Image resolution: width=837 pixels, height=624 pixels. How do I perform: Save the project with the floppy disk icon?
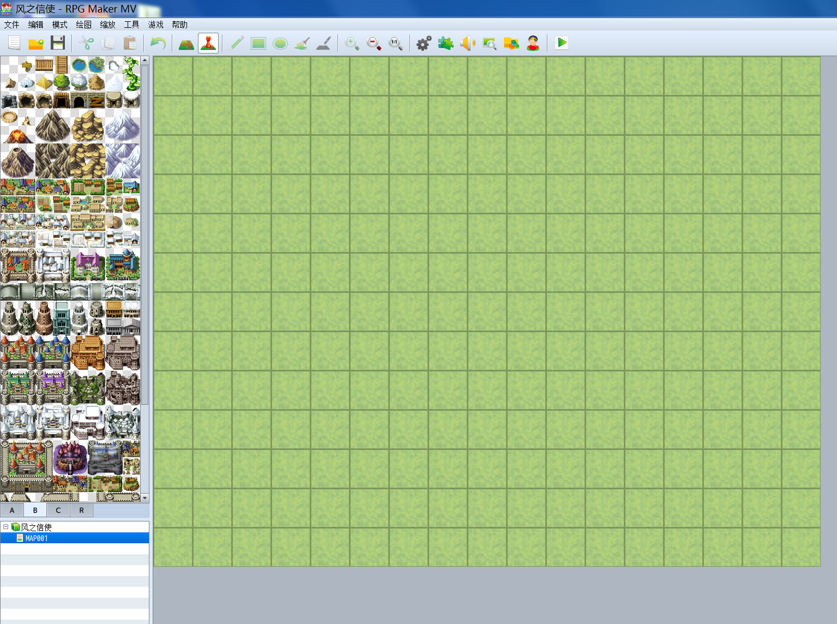(x=58, y=43)
